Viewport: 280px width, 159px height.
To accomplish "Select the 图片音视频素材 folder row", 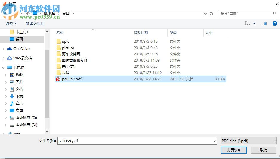I will 141,60.
